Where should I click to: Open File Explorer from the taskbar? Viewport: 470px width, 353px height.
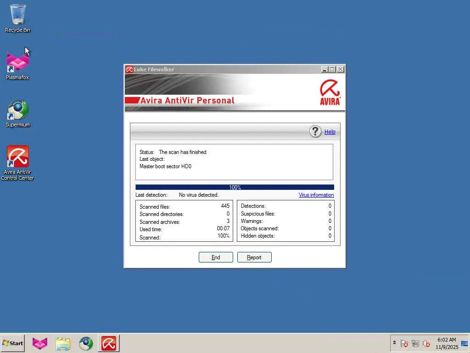[63, 343]
